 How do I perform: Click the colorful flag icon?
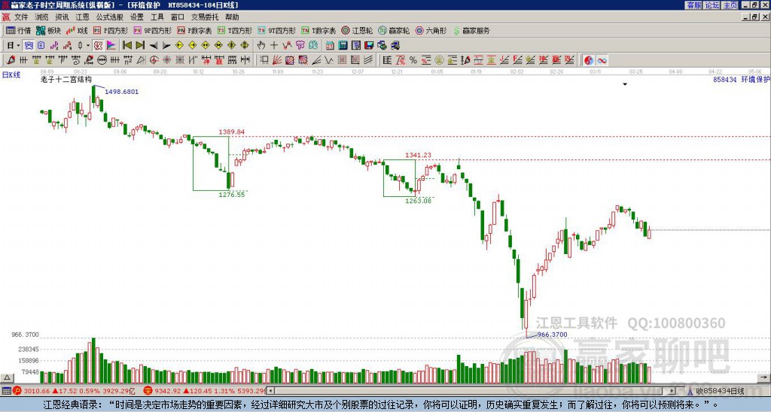pos(111,45)
